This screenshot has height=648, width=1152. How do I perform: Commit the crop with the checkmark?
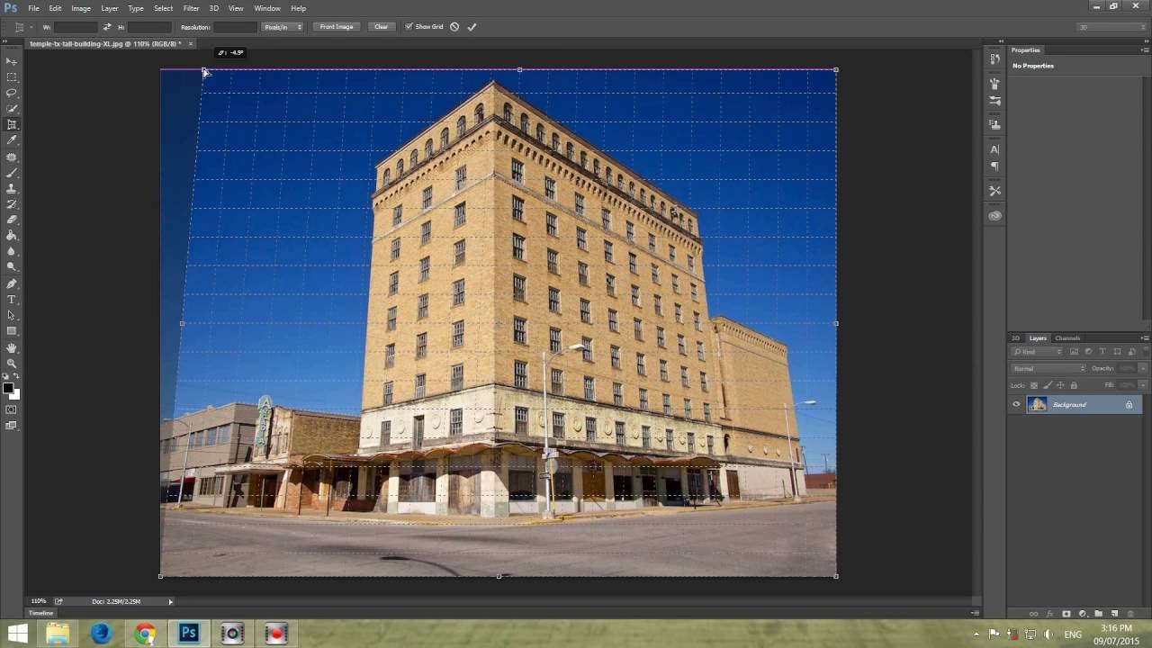pyautogui.click(x=472, y=27)
